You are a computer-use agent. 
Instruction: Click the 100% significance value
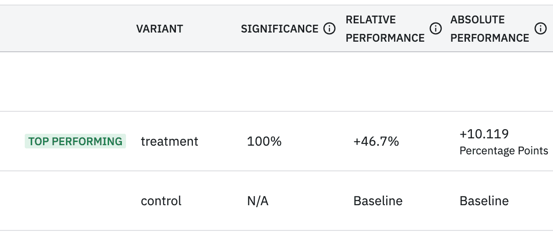click(x=264, y=142)
